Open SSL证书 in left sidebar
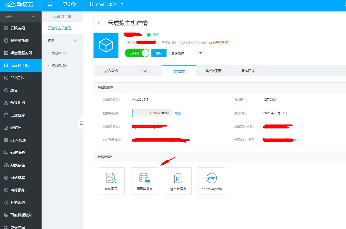 click(x=17, y=78)
